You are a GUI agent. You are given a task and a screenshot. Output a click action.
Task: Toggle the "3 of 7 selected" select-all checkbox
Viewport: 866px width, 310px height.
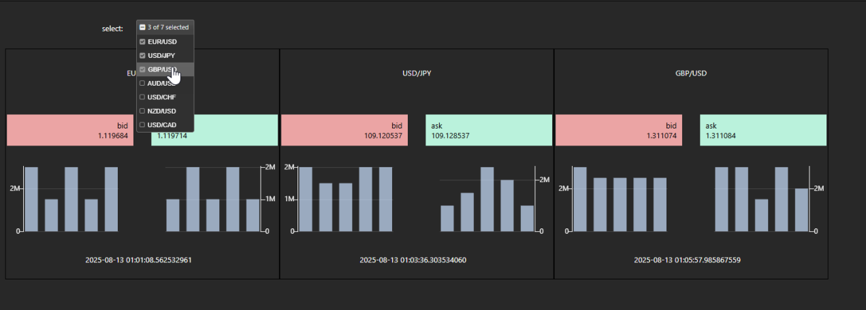[x=142, y=28]
